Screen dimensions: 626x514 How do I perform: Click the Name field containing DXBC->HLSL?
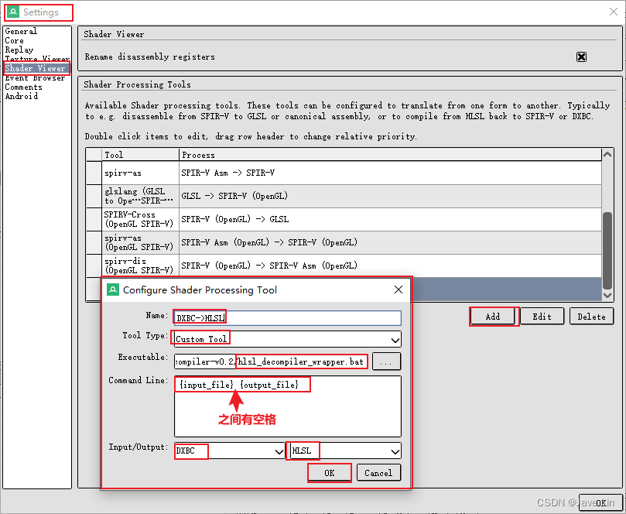pos(286,318)
